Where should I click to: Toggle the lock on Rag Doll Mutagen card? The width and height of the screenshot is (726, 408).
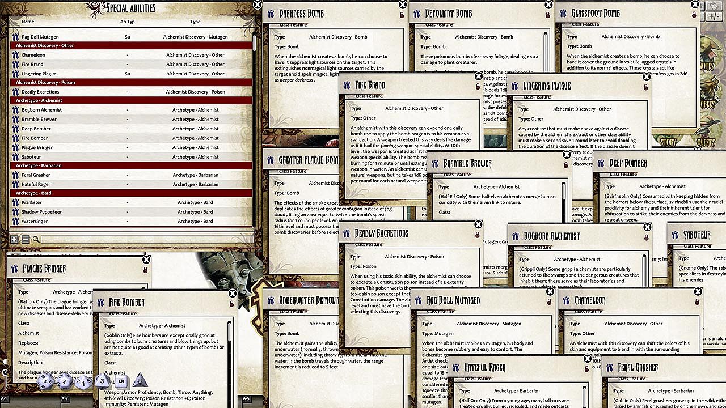[x=548, y=302]
